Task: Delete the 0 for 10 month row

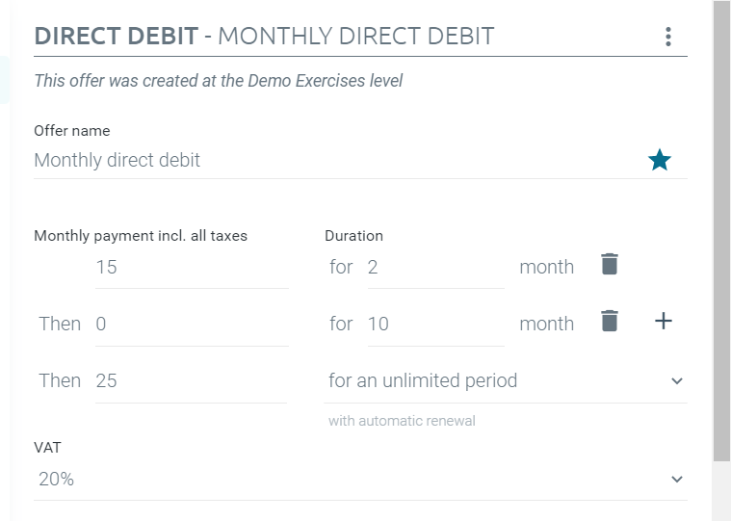Action: click(610, 321)
